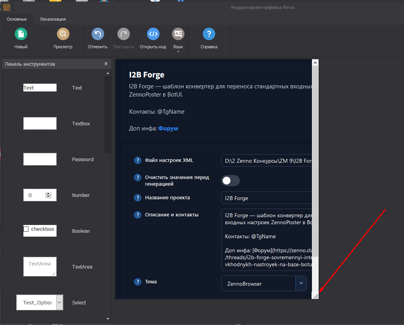Open the Справка help icon
Image resolution: width=404 pixels, height=325 pixels.
coord(209,34)
